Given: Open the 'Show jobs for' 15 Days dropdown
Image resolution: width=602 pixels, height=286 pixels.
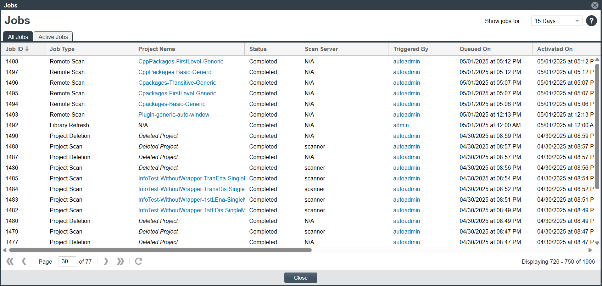Looking at the screenshot, I should pyautogui.click(x=556, y=21).
